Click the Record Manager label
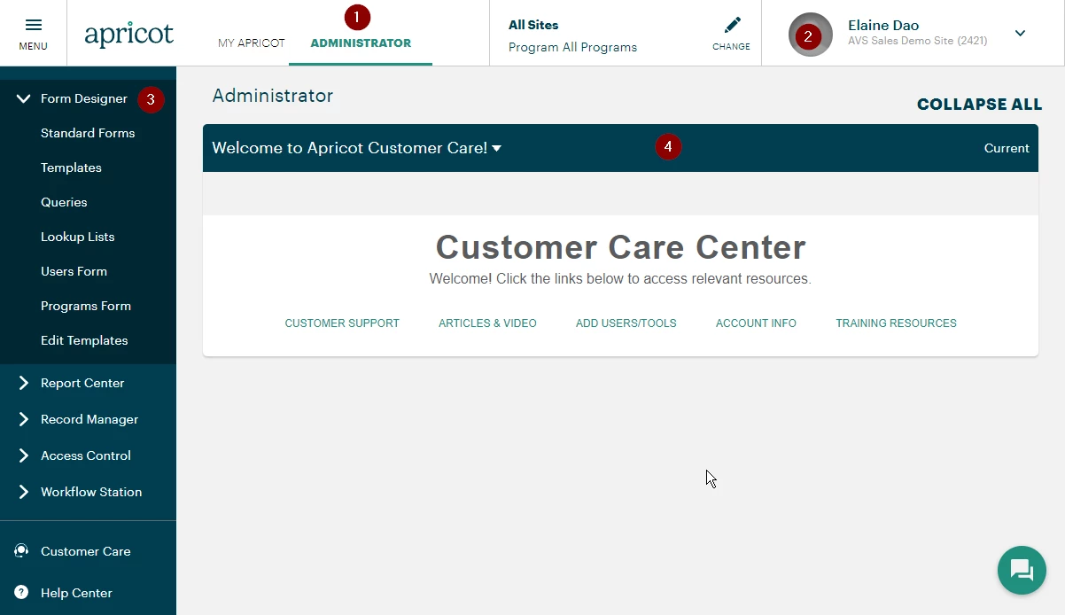The width and height of the screenshot is (1065, 615). tap(89, 419)
